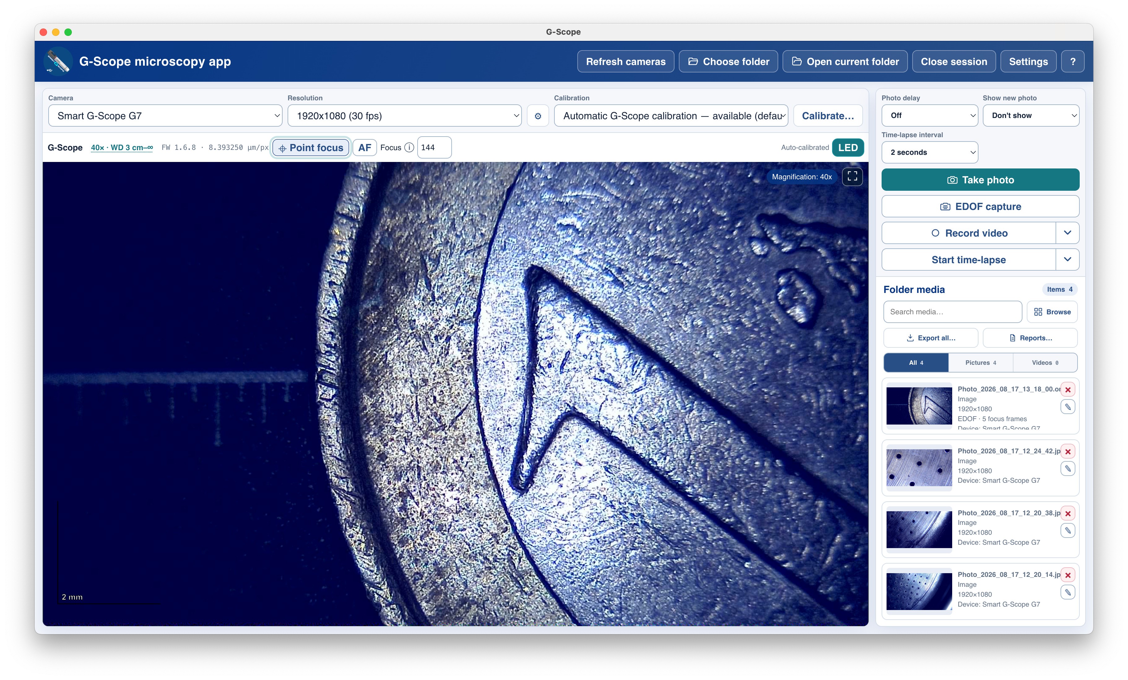Switch to the Pictures tab
This screenshot has height=680, width=1128.
980,363
